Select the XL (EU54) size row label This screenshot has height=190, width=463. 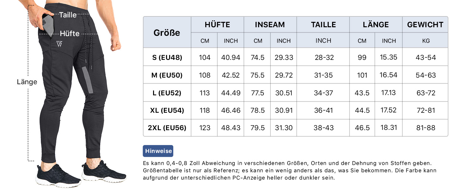(x=167, y=111)
